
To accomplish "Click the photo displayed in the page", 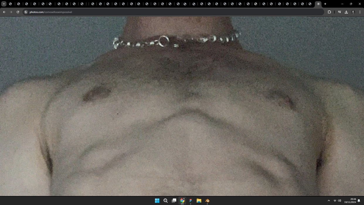I will pyautogui.click(x=182, y=106).
